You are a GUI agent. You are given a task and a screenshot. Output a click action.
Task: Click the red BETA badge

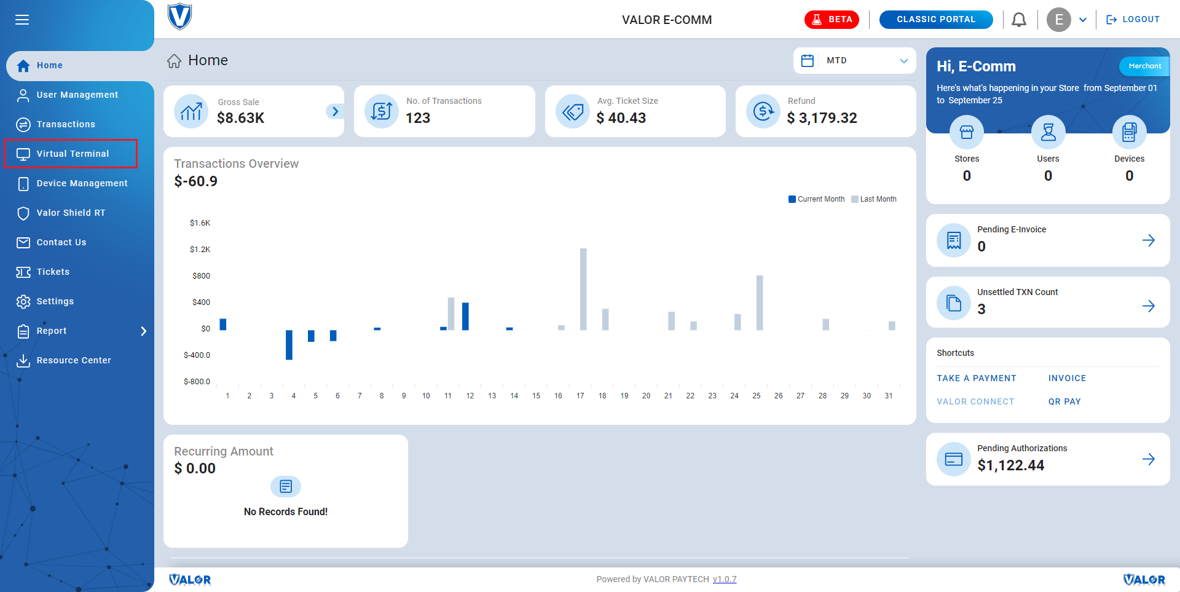click(x=832, y=20)
